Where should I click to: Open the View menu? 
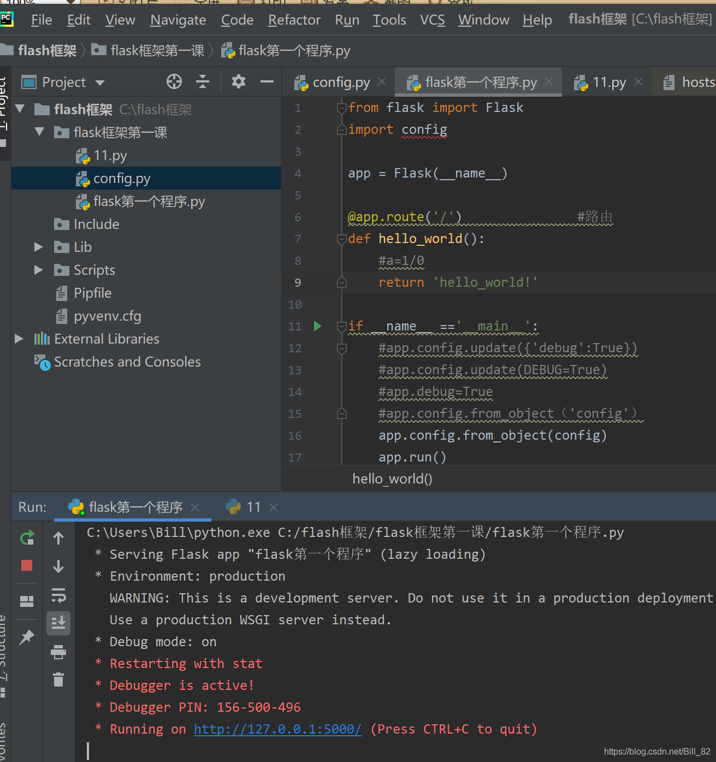120,20
